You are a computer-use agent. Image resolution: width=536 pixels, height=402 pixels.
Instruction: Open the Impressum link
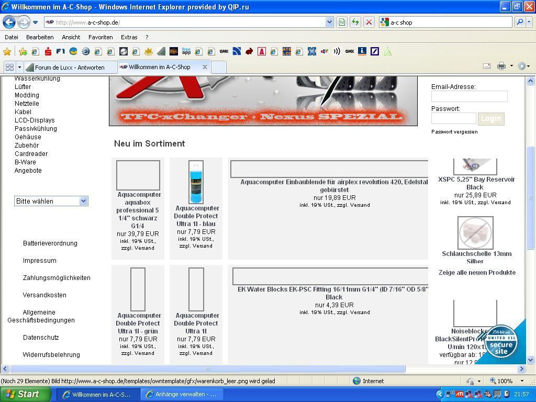(40, 261)
